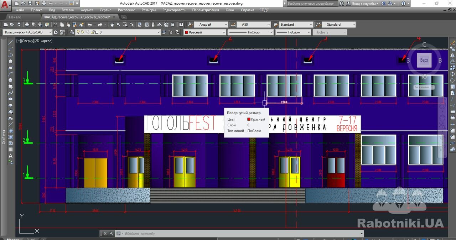Open the layer dropdown showing layer 0
The width and height of the screenshot is (456, 240).
[x=118, y=32]
